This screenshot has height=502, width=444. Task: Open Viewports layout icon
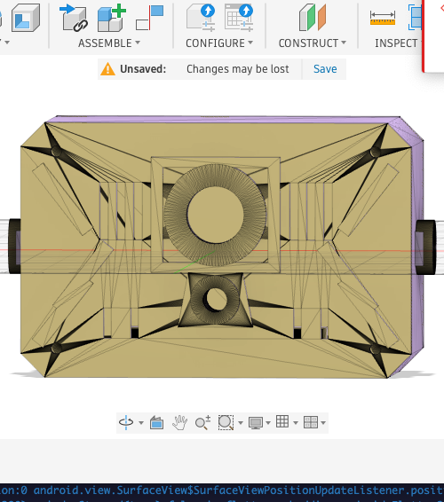tap(311, 422)
